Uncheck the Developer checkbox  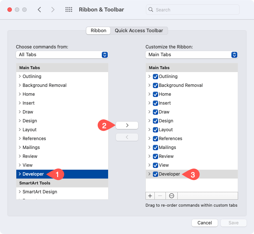(156, 174)
